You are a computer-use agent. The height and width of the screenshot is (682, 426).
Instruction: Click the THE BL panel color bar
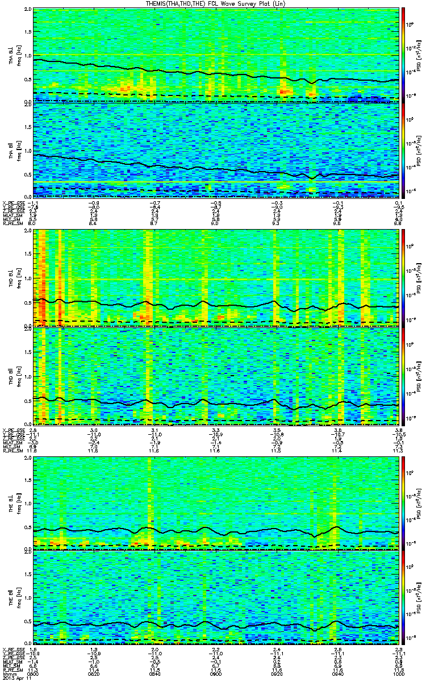tap(403, 502)
